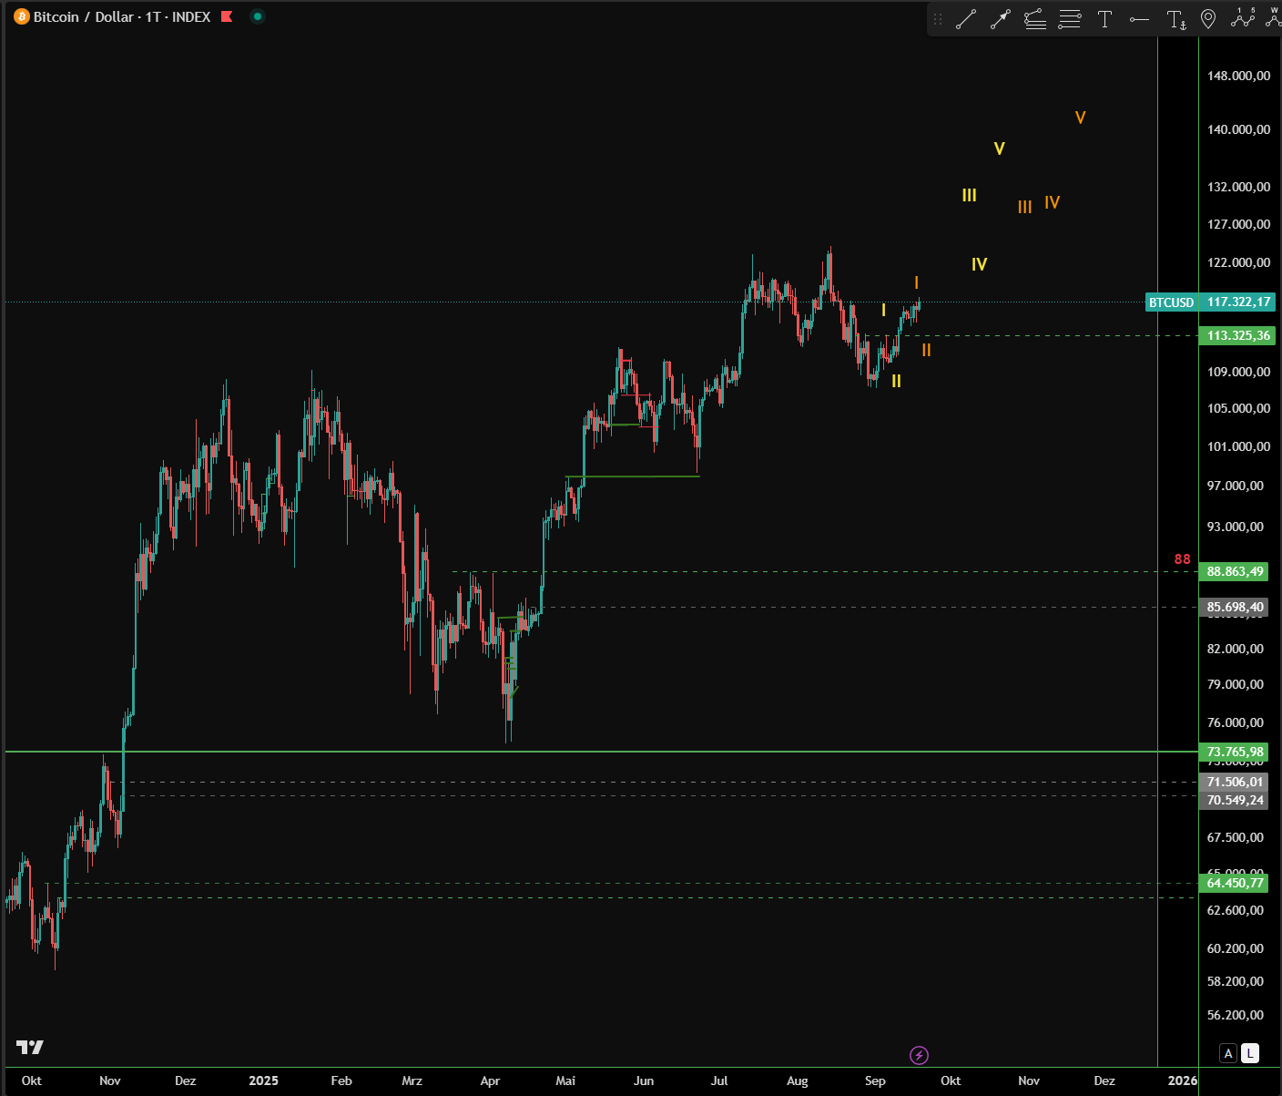Screen dimensions: 1282x1096
Task: Toggle Log scale 'L' button
Action: tap(1250, 1053)
